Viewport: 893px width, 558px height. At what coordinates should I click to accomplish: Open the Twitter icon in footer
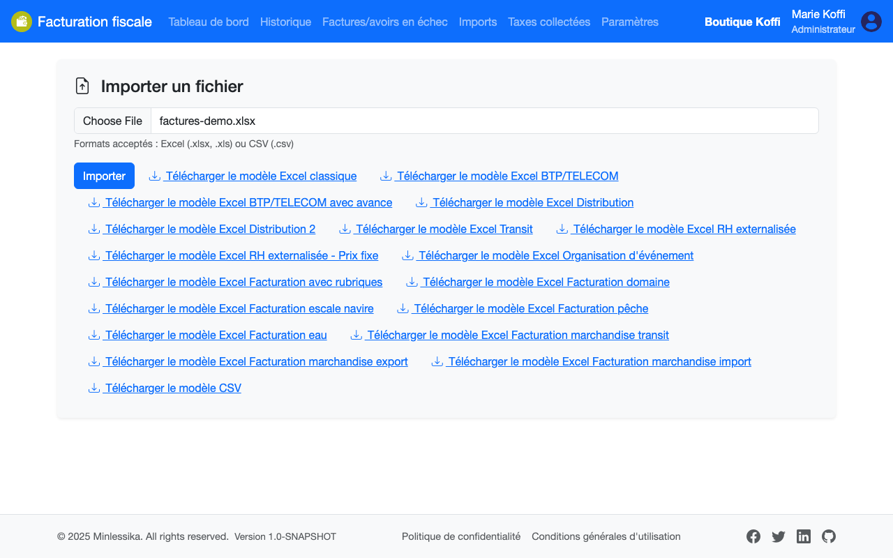(x=779, y=536)
